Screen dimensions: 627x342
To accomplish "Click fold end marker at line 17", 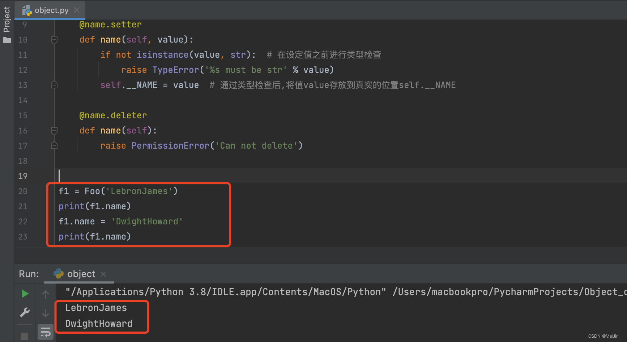I will tap(54, 145).
